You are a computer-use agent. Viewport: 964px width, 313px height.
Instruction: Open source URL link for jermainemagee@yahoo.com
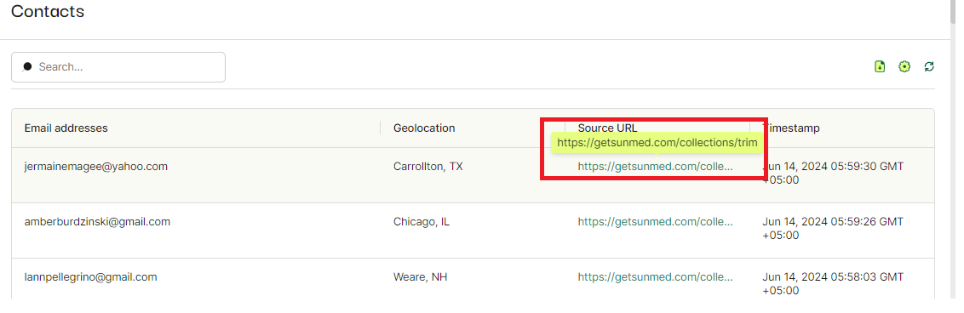tap(656, 167)
